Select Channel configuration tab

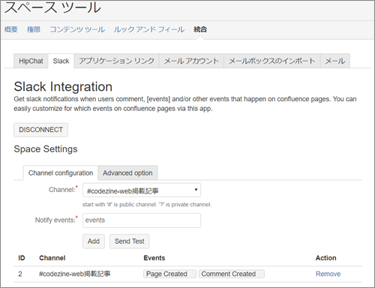[x=61, y=173]
